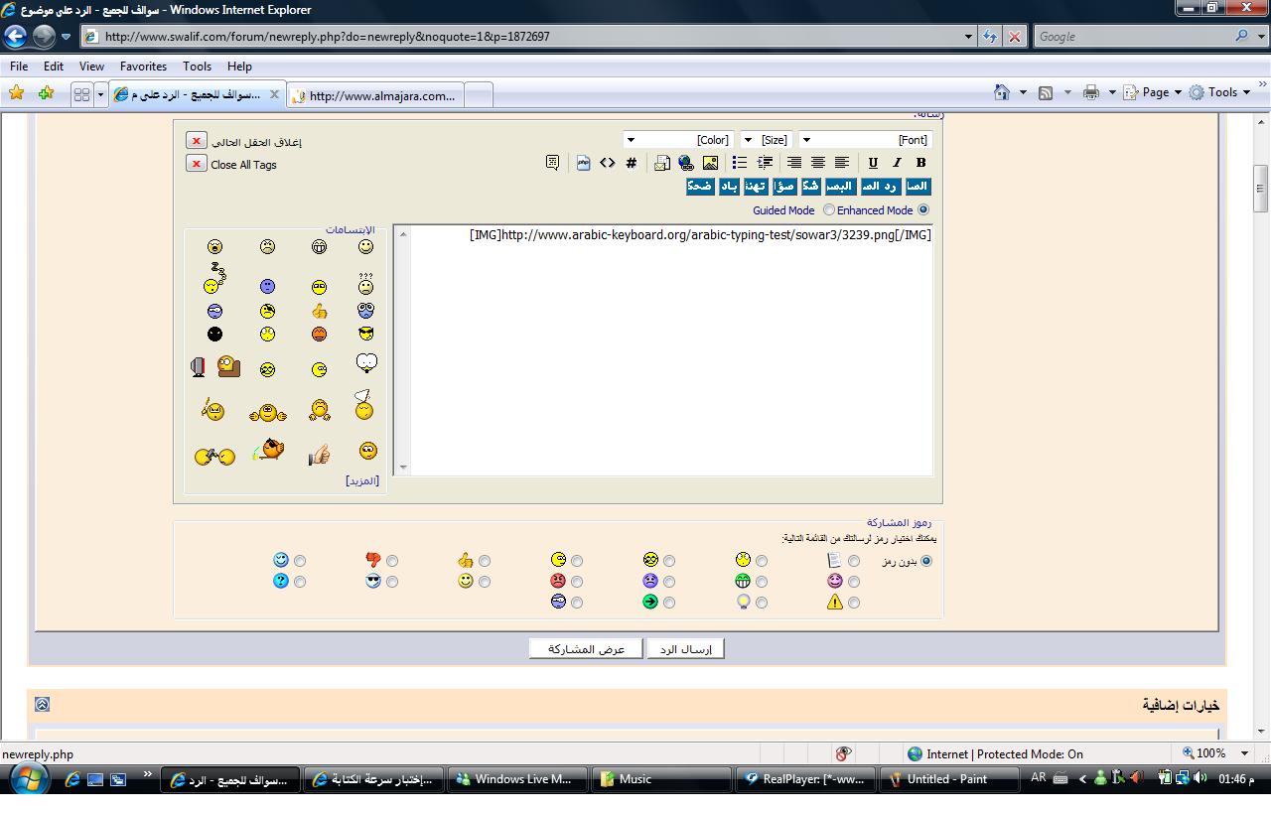Open the [Font] dropdown
The image size is (1271, 813).
point(865,140)
